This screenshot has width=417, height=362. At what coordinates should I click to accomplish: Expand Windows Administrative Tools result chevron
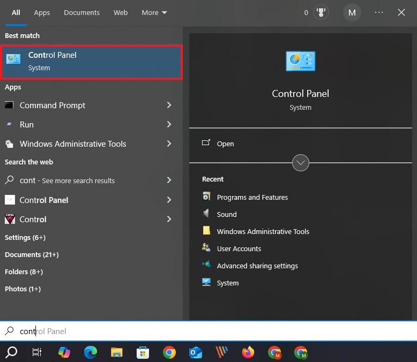(169, 144)
